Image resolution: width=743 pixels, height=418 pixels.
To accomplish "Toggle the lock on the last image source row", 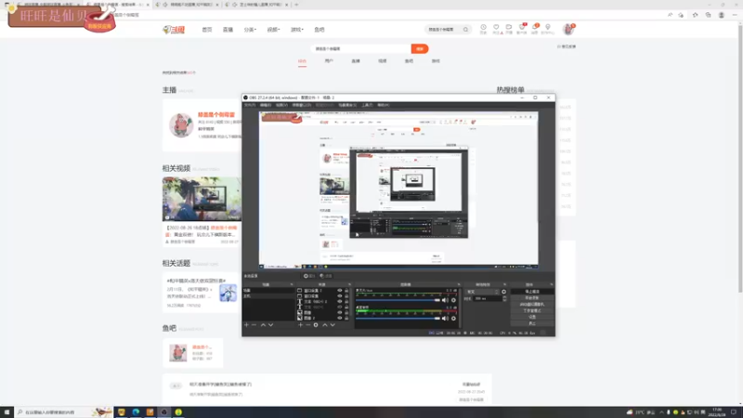I will tap(346, 318).
